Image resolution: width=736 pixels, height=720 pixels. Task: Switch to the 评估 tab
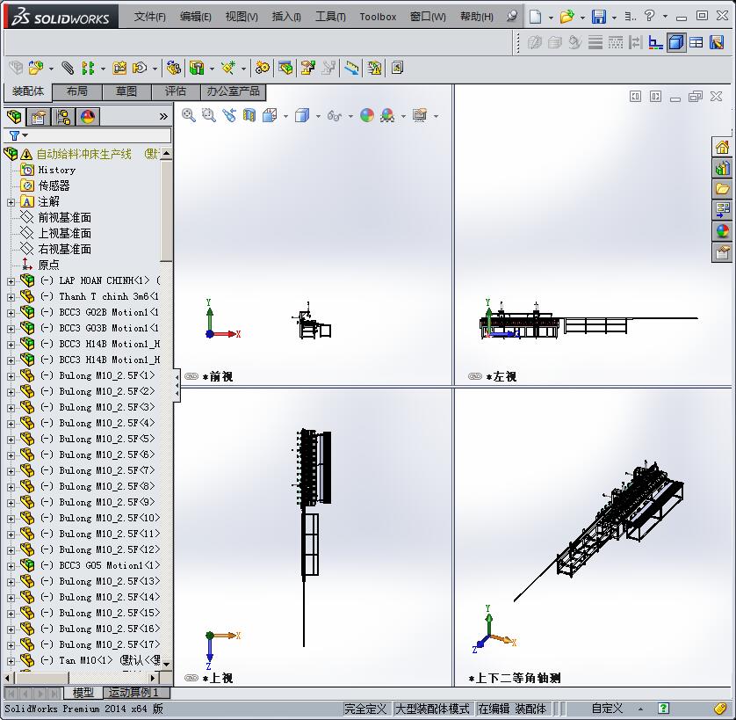pyautogui.click(x=176, y=91)
